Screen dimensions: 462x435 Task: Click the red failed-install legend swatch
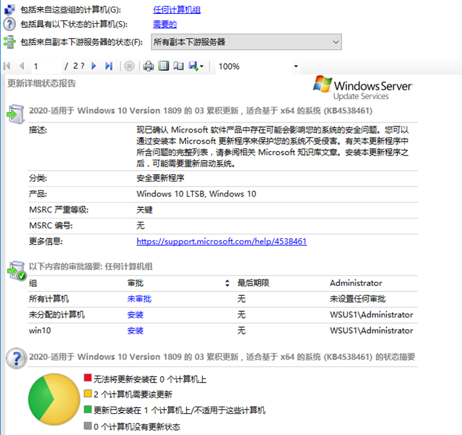click(x=87, y=377)
